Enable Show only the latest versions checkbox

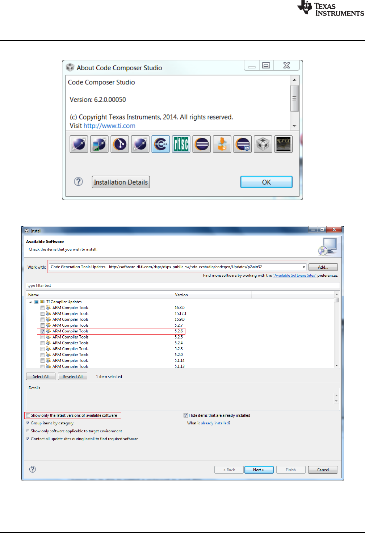[28, 415]
